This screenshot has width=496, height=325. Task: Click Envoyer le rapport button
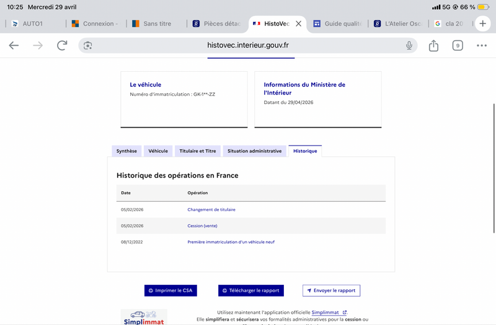[331, 290]
